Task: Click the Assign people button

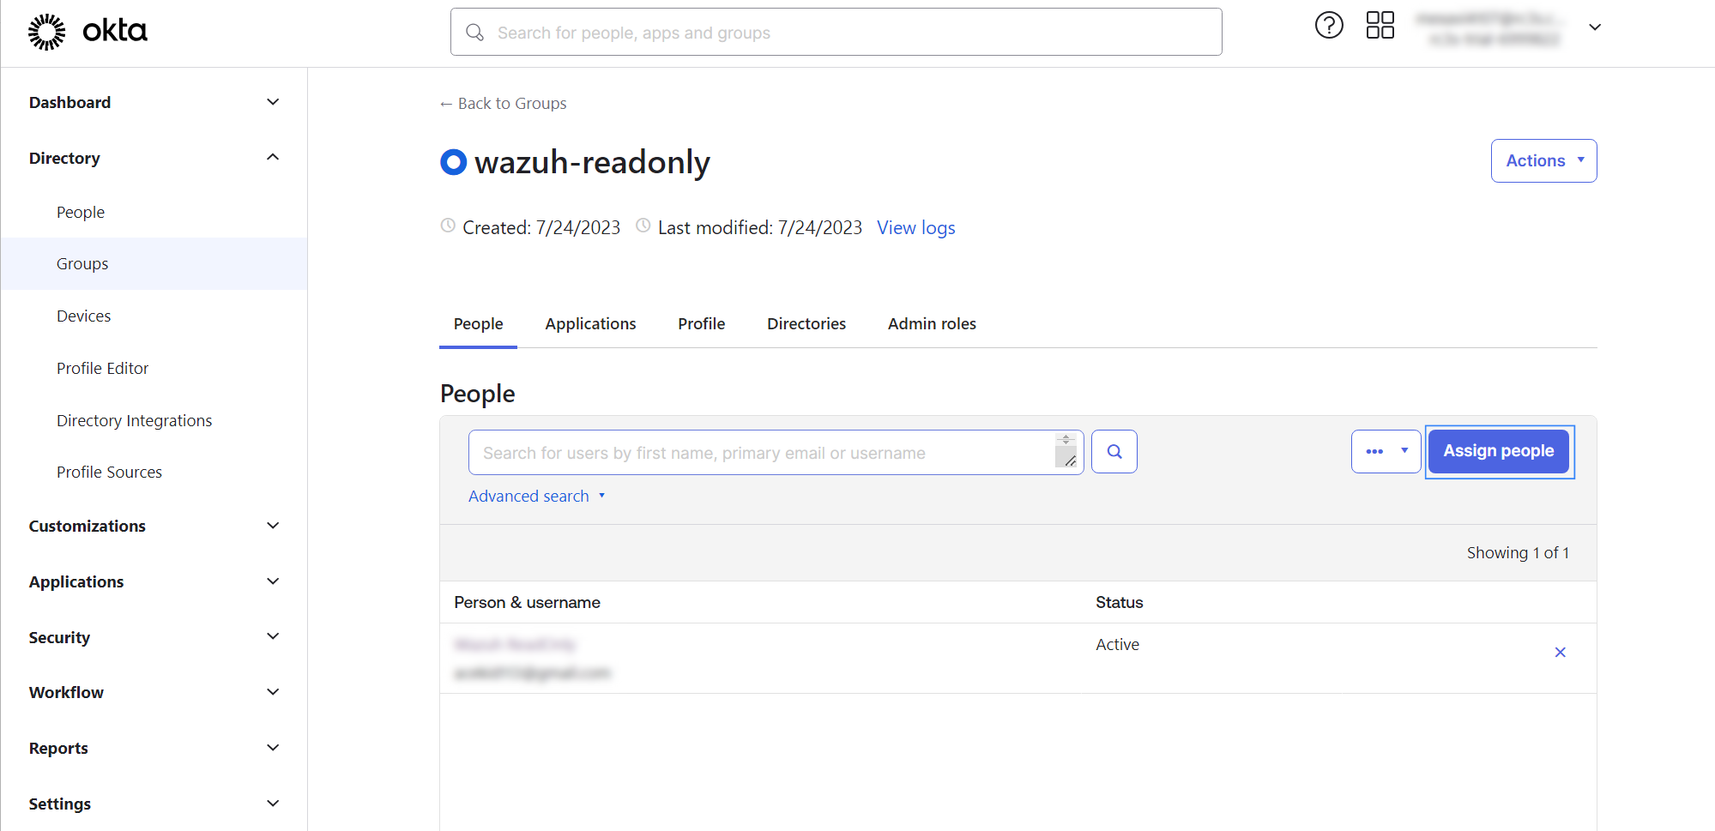Action: (x=1498, y=452)
